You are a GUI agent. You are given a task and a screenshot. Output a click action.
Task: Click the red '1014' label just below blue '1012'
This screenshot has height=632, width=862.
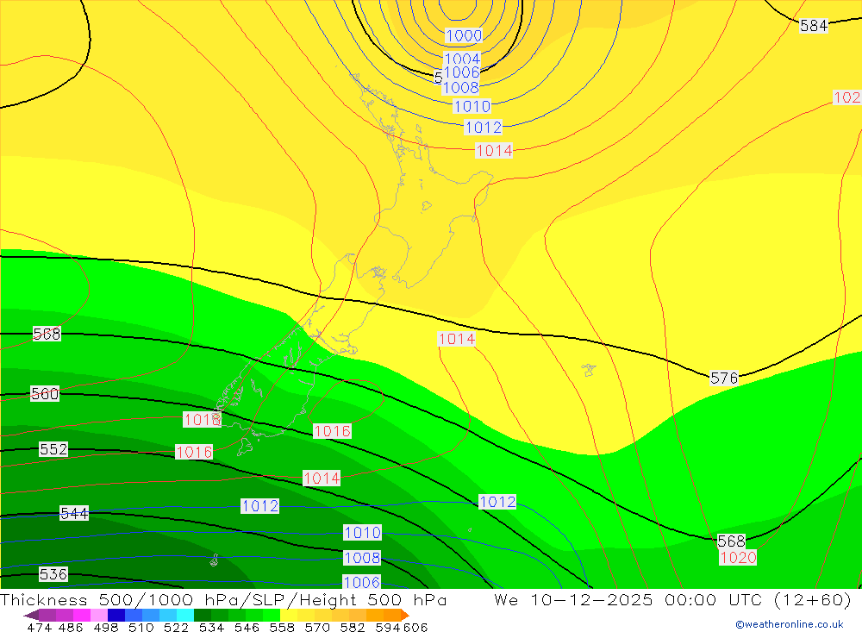coord(494,150)
